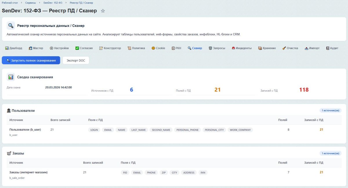Click the Сервисы breadcrumb link
The height and width of the screenshot is (188, 348).
coord(31,3)
